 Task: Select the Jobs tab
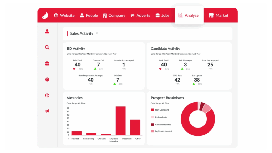click(162, 15)
